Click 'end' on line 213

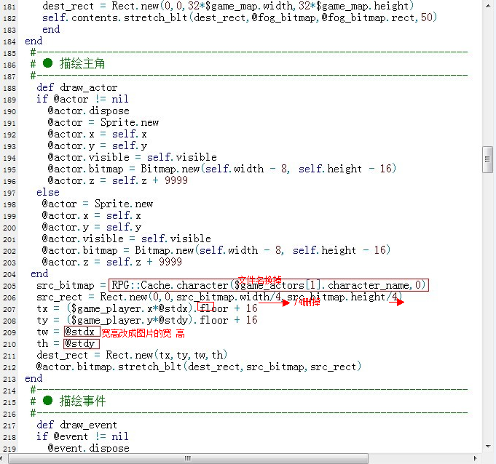(34, 378)
